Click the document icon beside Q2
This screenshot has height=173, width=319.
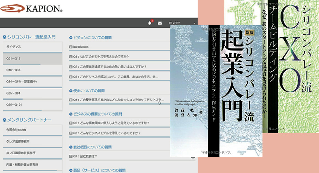(71, 67)
